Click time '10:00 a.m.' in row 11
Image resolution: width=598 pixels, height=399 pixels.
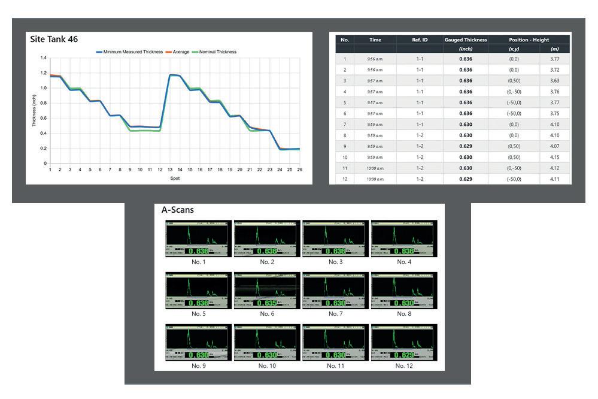pyautogui.click(x=375, y=168)
